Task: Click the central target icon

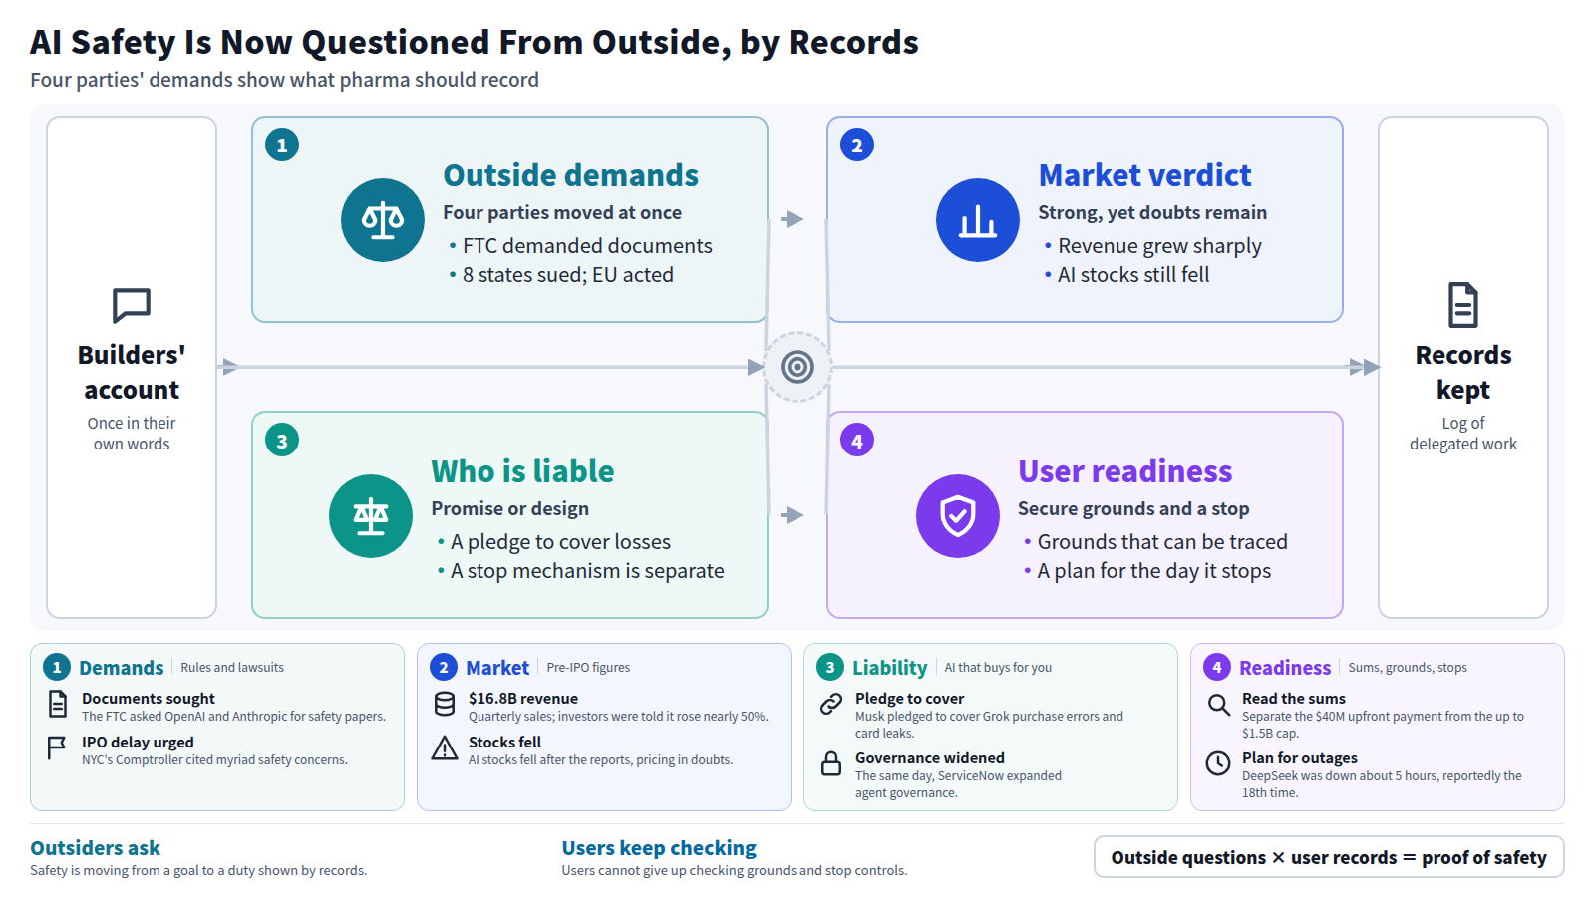Action: pyautogui.click(x=797, y=367)
